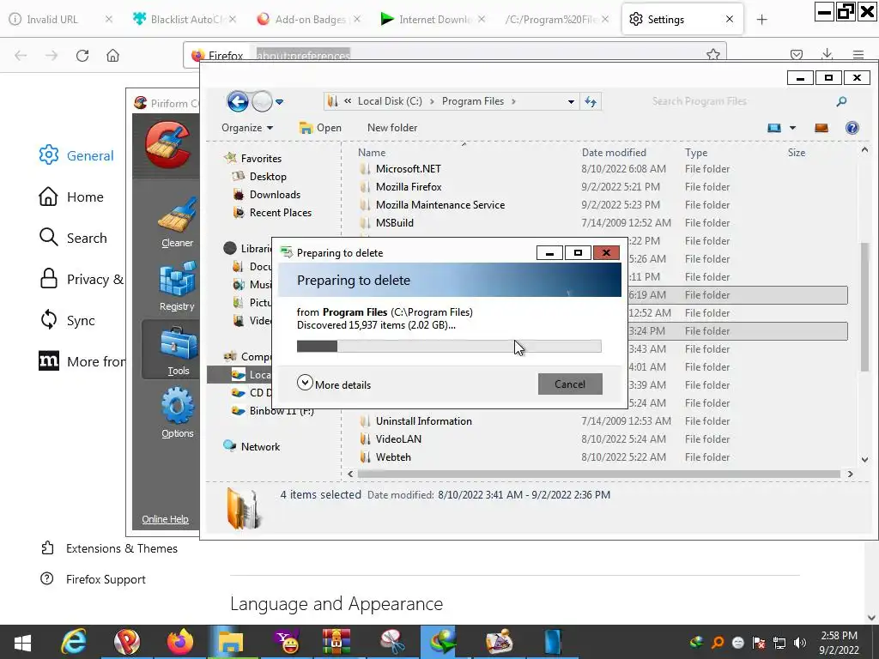This screenshot has width=879, height=659.
Task: Open Privacy & Security in Firefox settings
Action: click(x=82, y=279)
